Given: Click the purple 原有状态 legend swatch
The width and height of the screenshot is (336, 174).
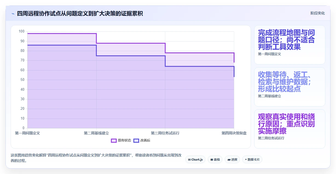Looking at the screenshot, I should pos(114,140).
